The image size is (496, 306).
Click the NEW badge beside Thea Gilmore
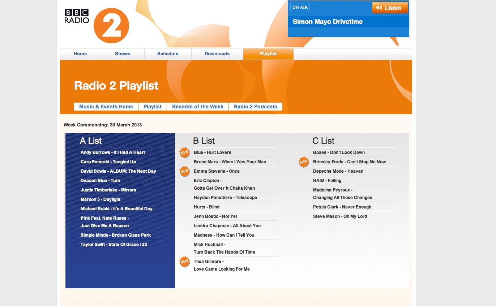[x=185, y=262]
